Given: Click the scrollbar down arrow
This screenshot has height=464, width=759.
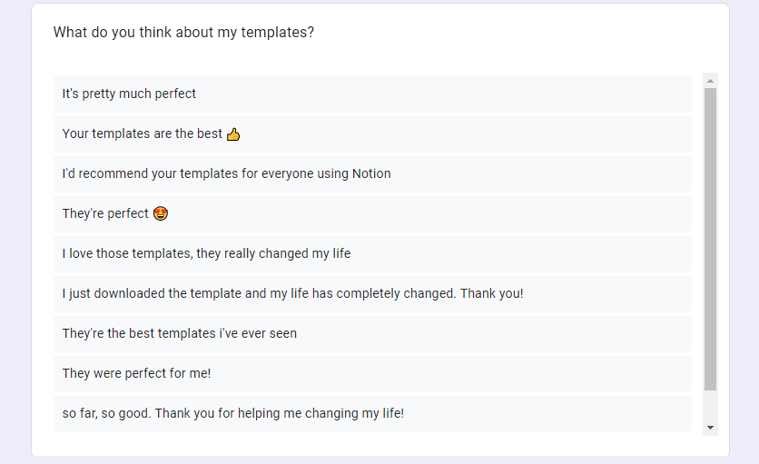Looking at the screenshot, I should 711,427.
